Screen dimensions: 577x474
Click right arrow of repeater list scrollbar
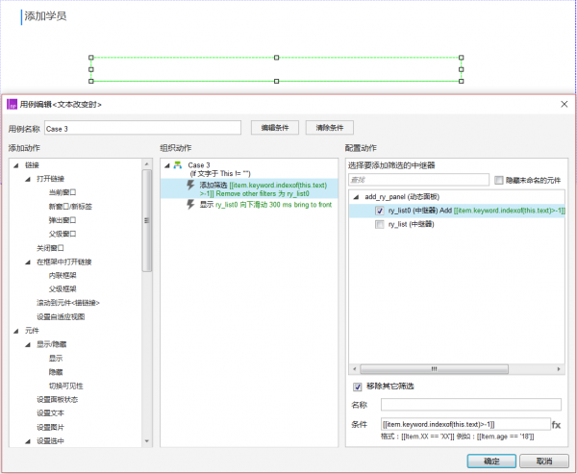[559, 369]
